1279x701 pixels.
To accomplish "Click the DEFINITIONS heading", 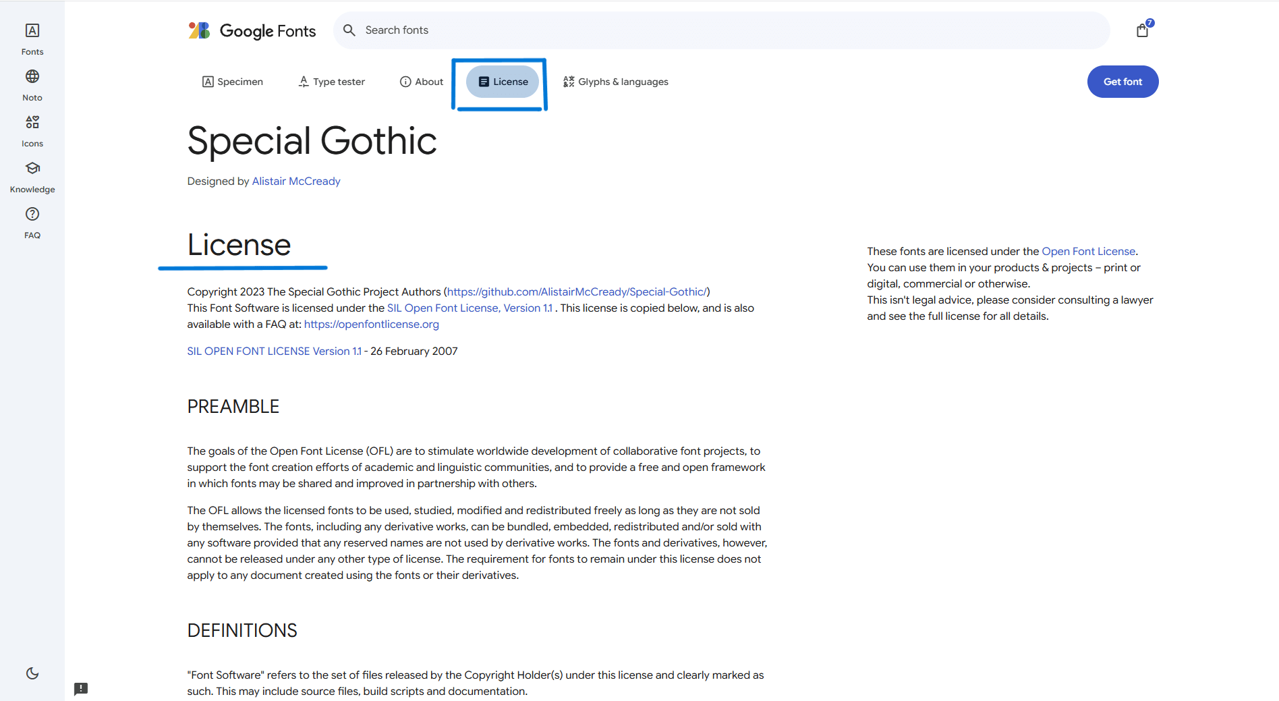I will tap(242, 631).
